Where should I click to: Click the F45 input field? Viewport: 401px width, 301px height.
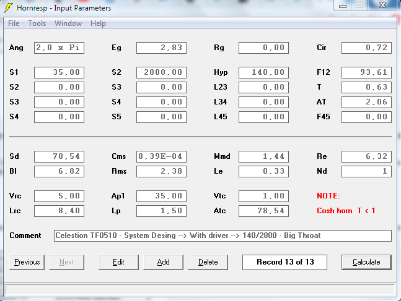pos(366,117)
